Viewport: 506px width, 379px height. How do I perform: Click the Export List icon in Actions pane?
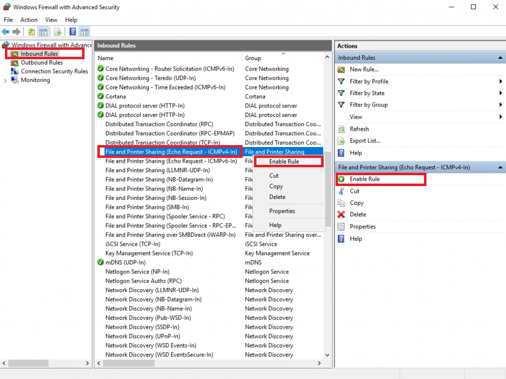click(x=341, y=141)
